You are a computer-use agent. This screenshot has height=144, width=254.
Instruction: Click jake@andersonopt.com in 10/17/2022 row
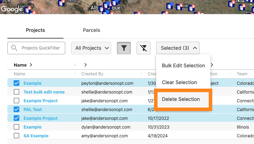(105, 118)
